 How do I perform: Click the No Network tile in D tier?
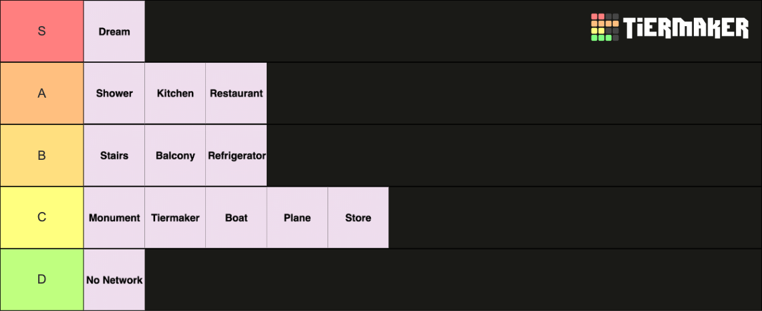(x=114, y=280)
